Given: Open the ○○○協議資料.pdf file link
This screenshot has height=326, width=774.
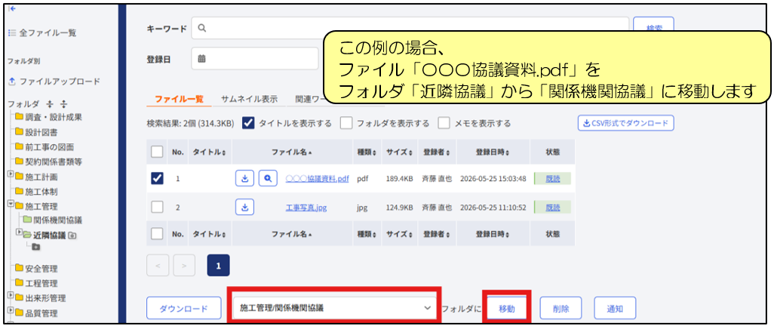Looking at the screenshot, I should tap(318, 179).
